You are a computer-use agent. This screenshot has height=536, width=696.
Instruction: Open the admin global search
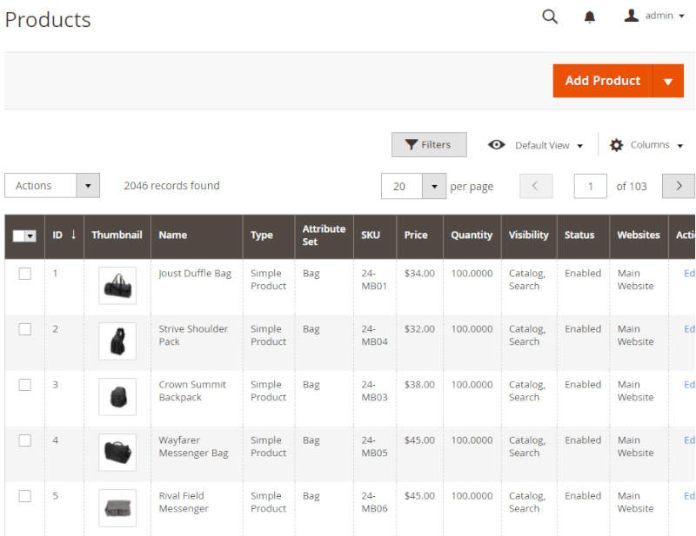point(550,17)
